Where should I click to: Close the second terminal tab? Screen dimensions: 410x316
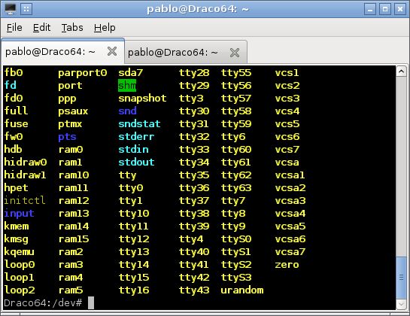pos(235,53)
